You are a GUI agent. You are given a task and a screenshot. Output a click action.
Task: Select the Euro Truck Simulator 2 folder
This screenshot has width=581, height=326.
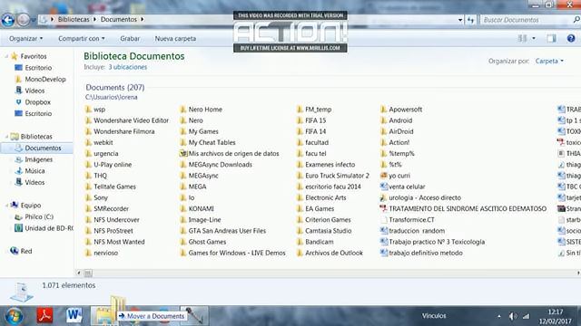pos(333,176)
